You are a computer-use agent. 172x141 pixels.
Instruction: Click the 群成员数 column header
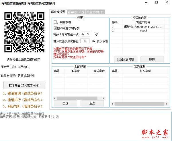click(97, 71)
